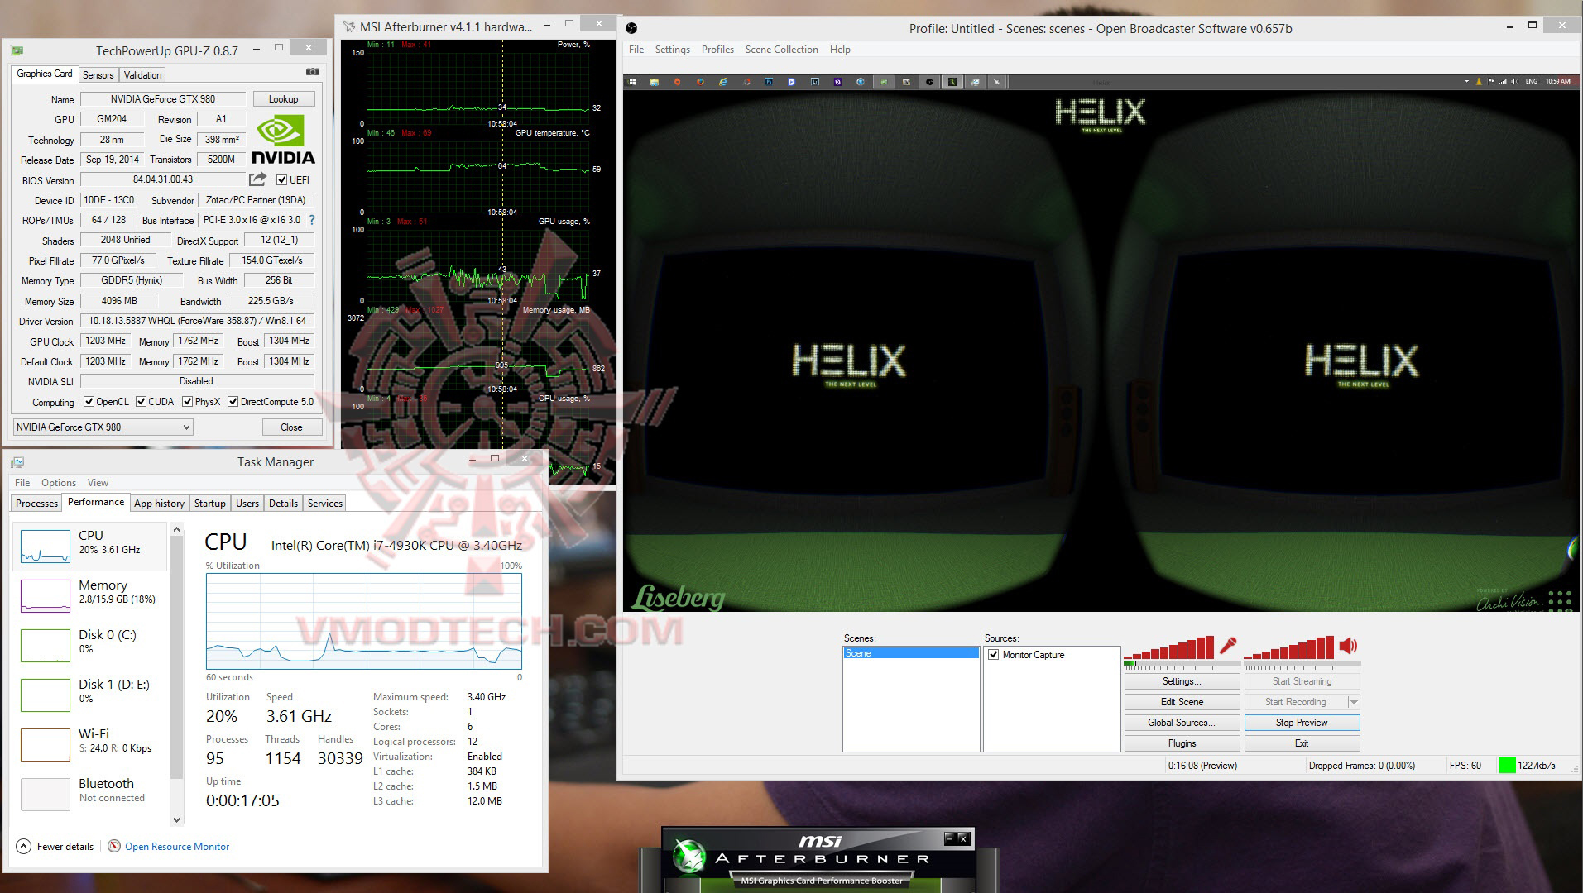Toggle the CUDA checkbox
Viewport: 1583px width, 893px height.
pos(142,402)
